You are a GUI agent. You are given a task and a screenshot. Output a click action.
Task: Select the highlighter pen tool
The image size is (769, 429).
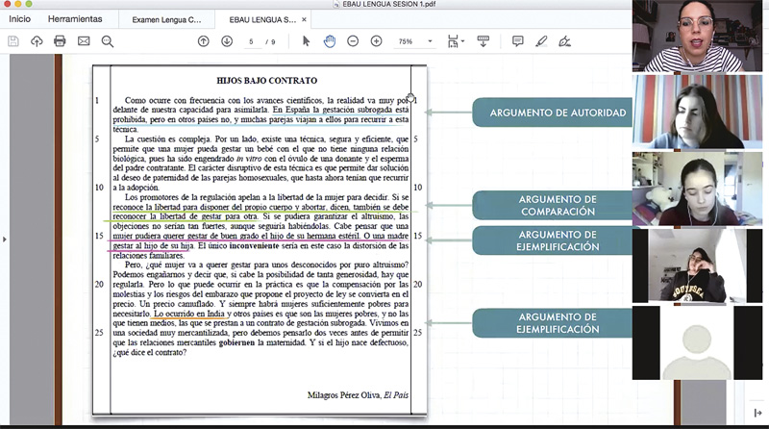click(541, 41)
